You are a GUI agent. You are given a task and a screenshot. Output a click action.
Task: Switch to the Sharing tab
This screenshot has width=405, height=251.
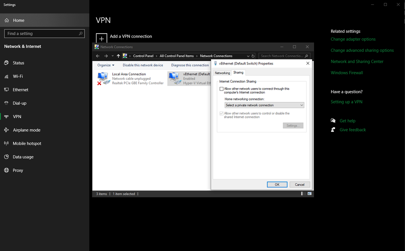point(238,73)
